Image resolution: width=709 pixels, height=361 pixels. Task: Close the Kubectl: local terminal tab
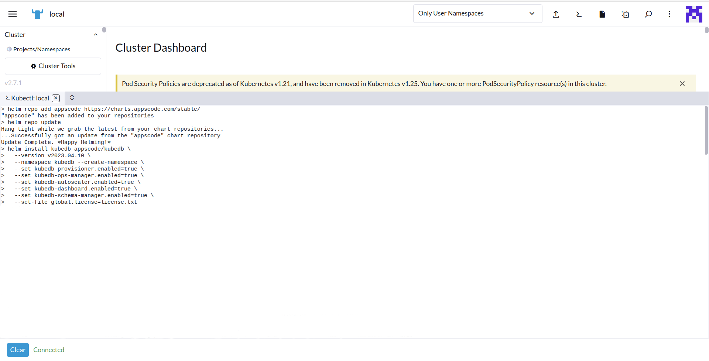pos(56,98)
